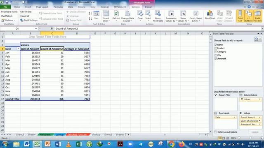Uncheck the Amount field

tap(216, 58)
